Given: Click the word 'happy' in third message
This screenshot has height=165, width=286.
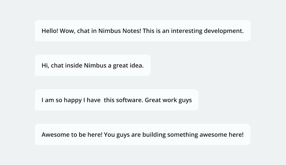Looking at the screenshot, I should 73,100.
